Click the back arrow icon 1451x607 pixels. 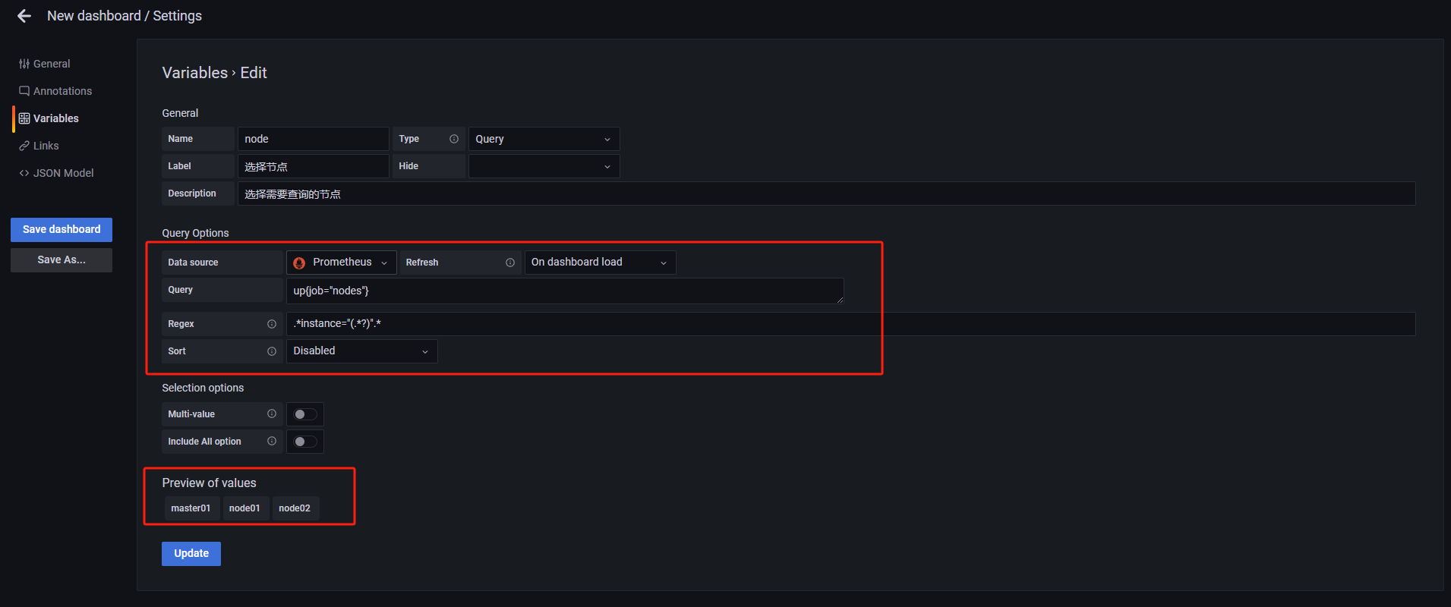(24, 16)
